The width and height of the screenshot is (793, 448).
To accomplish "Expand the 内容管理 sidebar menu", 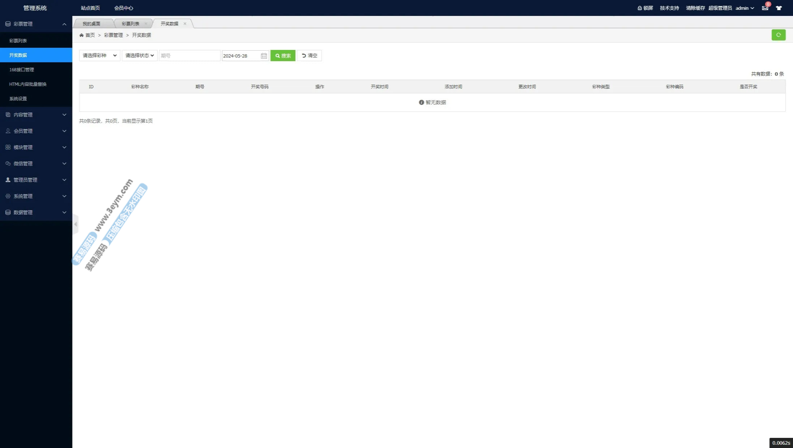I will tap(36, 115).
